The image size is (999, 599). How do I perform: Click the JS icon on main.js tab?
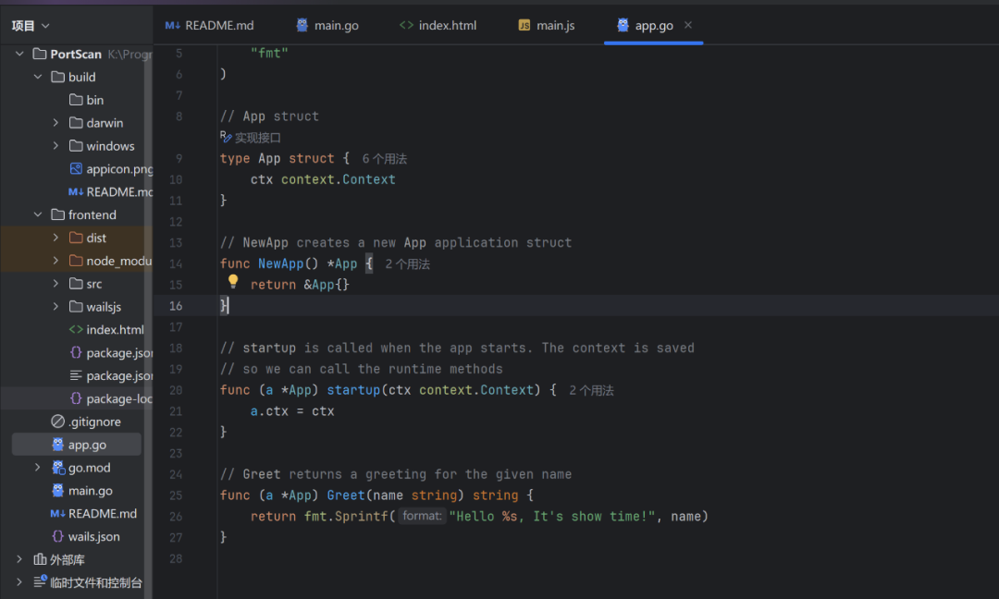point(524,26)
